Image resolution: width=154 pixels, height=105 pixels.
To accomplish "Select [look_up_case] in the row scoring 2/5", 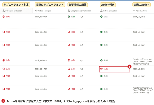I will click(139, 45).
